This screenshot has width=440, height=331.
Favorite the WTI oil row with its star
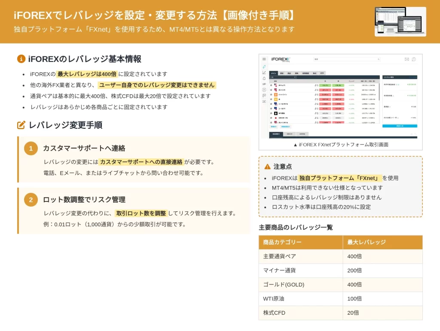click(271, 113)
